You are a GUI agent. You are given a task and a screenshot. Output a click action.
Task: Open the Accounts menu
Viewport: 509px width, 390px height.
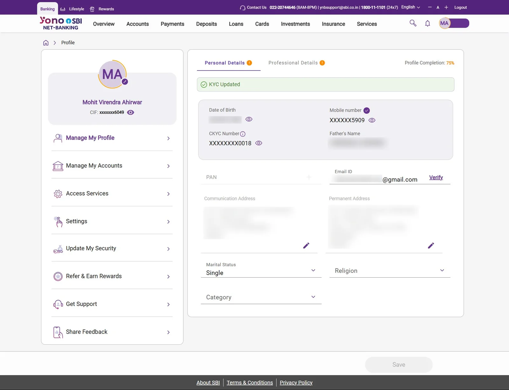137,24
